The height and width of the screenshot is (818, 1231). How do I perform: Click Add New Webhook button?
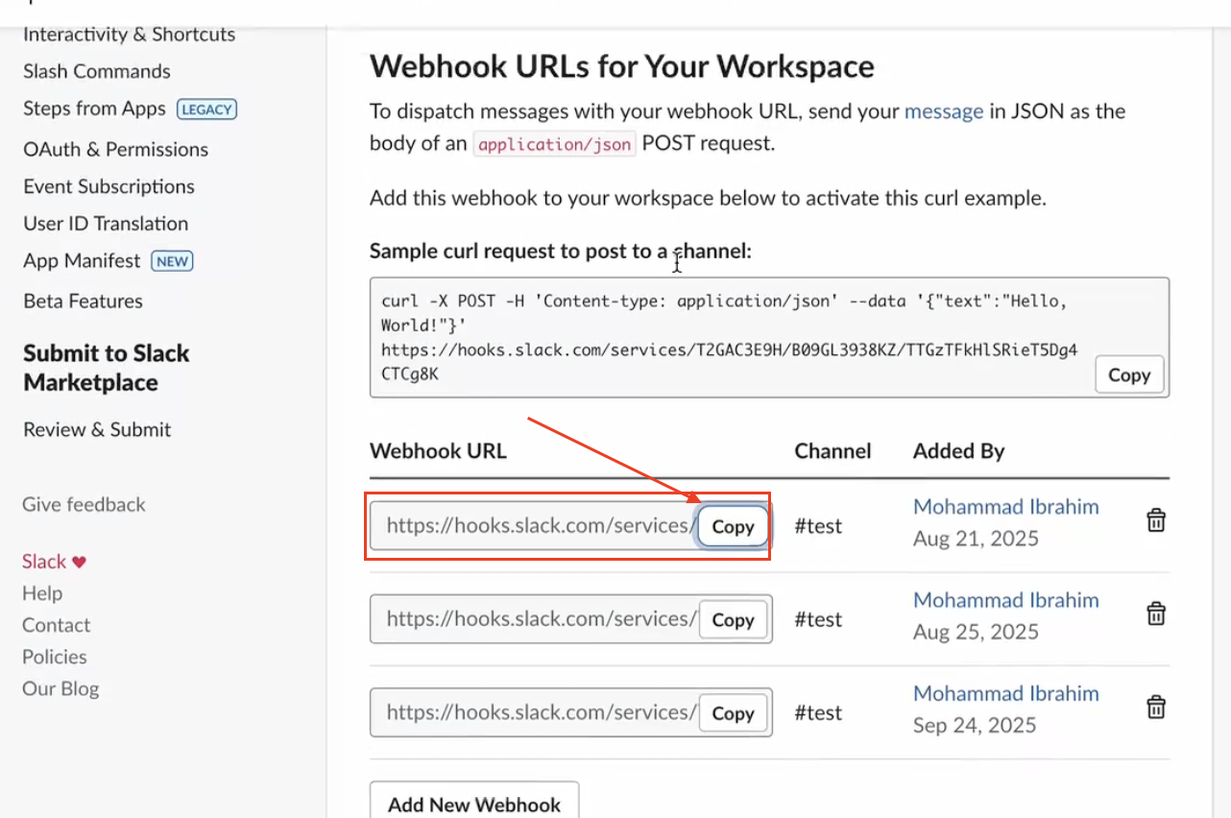474,805
